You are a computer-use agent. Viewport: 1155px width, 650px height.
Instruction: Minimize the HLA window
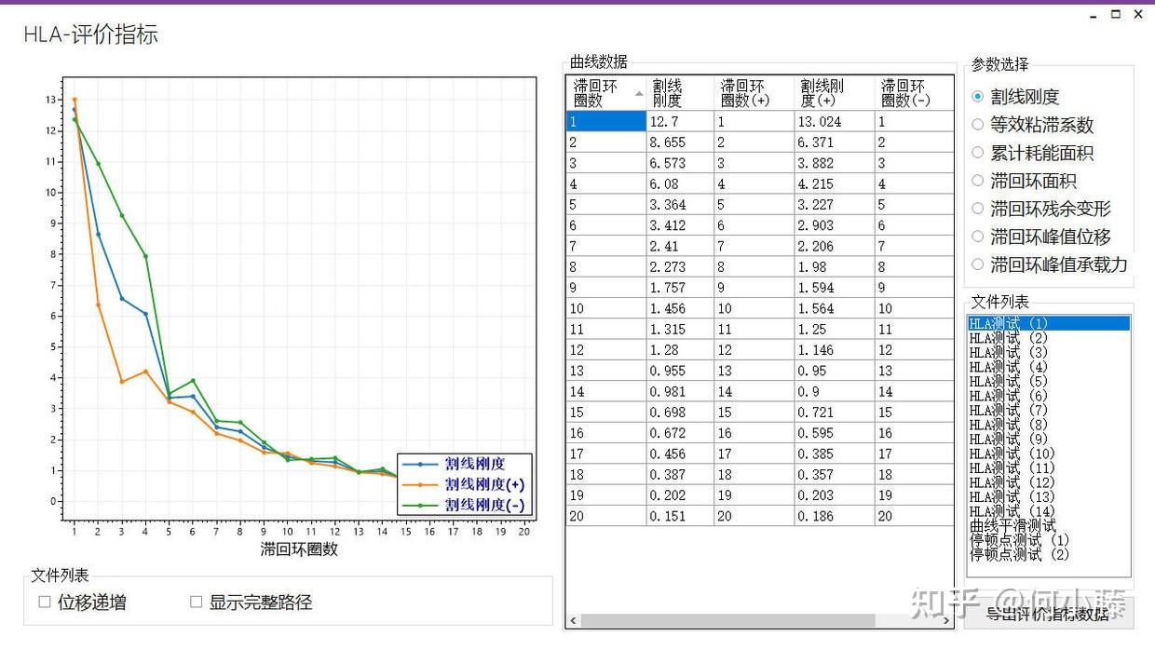tap(1094, 15)
